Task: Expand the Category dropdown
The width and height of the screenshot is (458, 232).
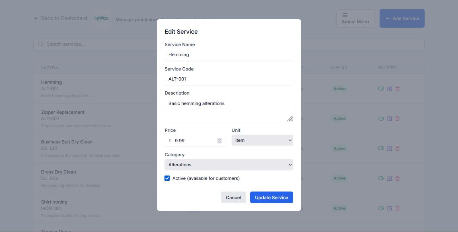Action: click(x=229, y=164)
